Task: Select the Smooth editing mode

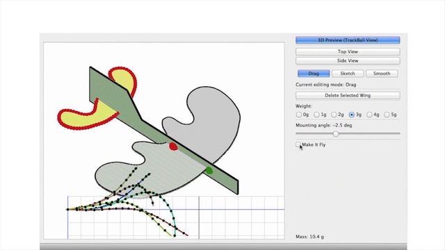Action: [x=382, y=74]
